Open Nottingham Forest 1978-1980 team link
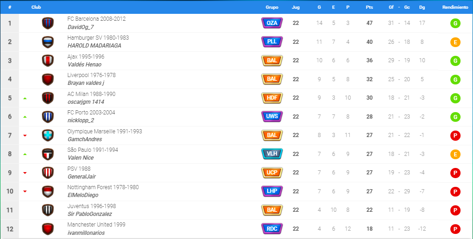This screenshot has height=239, width=473. 103,187
